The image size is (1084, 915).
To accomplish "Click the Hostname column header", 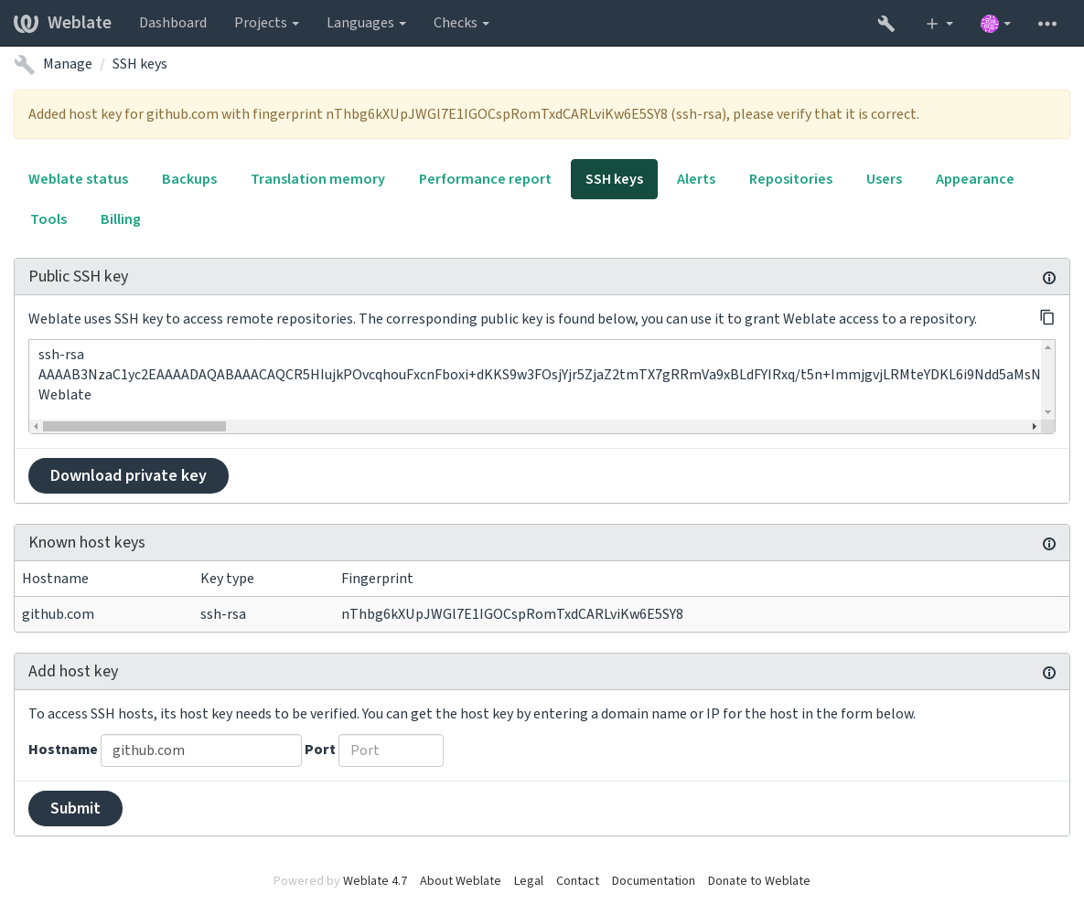I will point(55,578).
